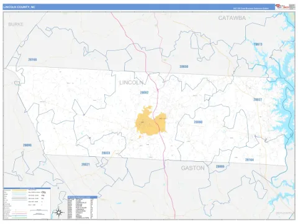Screen dimensions: 298x224
Task: Click the publisher logo in the header
Action: pyautogui.click(x=285, y=7)
